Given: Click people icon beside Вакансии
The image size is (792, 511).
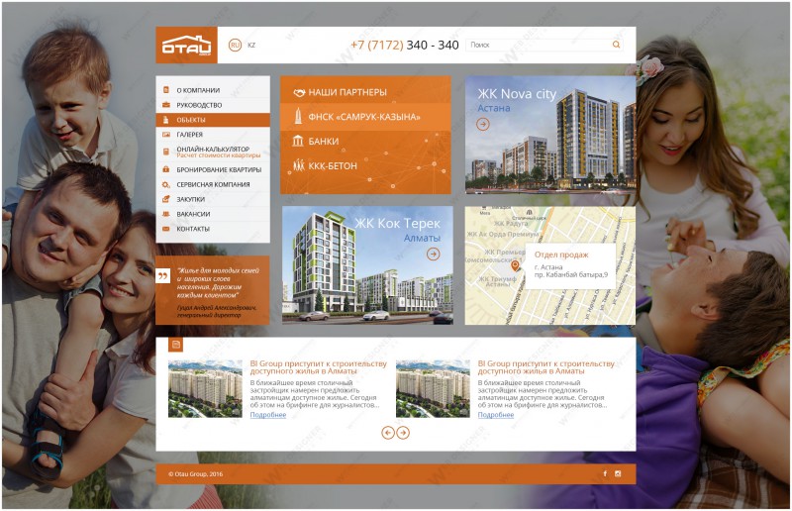Looking at the screenshot, I should coord(165,214).
